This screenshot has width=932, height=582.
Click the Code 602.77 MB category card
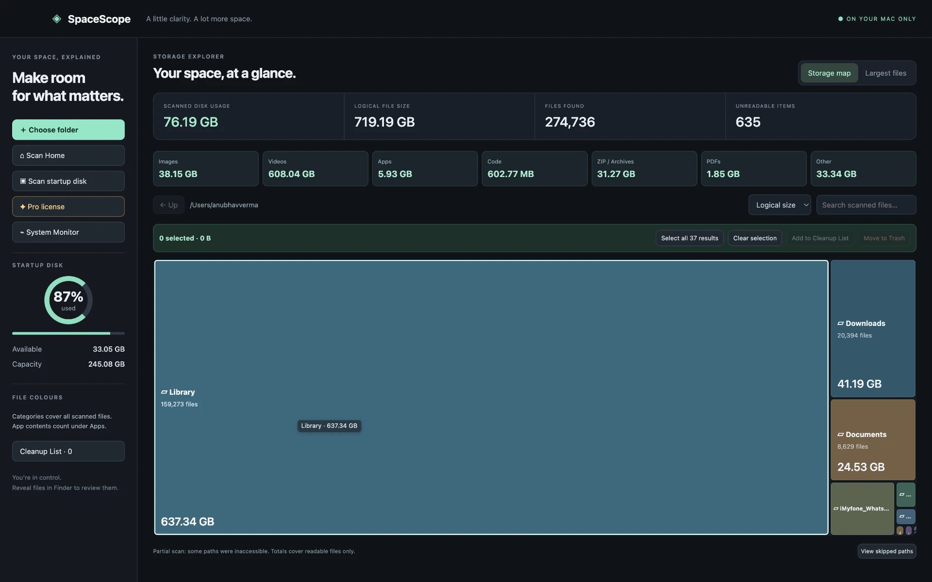tap(534, 169)
